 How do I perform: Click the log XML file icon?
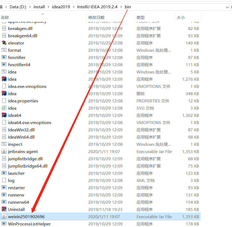4,180
